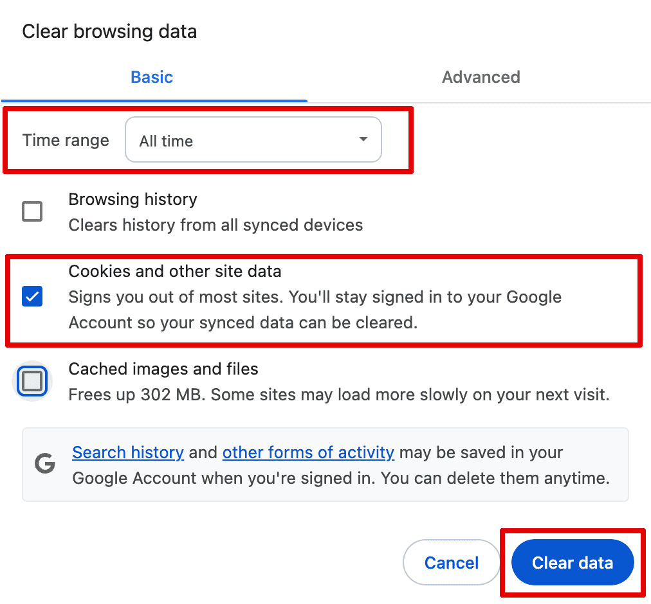Follow the "other forms of activity" link

coord(308,452)
